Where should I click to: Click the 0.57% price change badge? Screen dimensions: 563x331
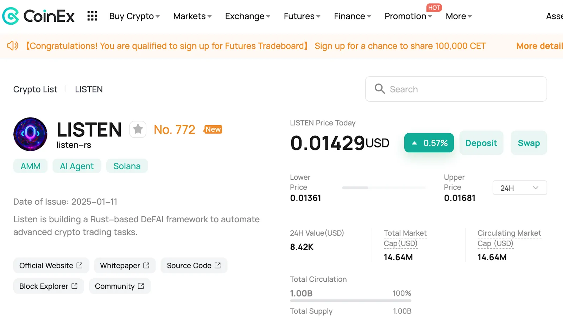[429, 143]
